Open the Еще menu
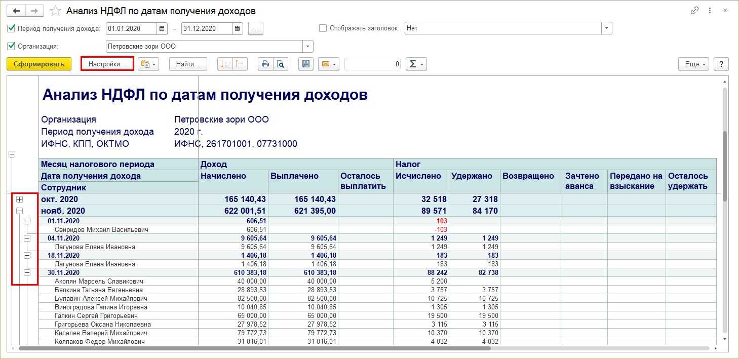Image resolution: width=739 pixels, height=359 pixels. pyautogui.click(x=693, y=64)
